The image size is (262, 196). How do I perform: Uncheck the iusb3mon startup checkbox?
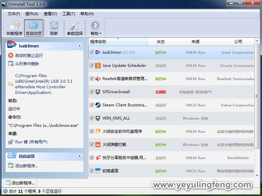pos(92,52)
